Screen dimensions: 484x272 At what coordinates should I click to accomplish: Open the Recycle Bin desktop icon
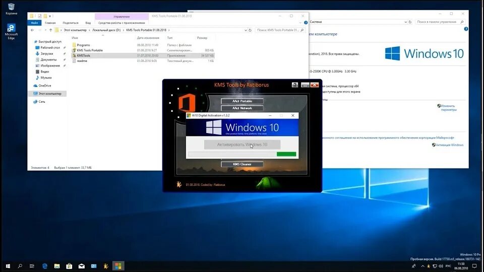click(x=11, y=9)
